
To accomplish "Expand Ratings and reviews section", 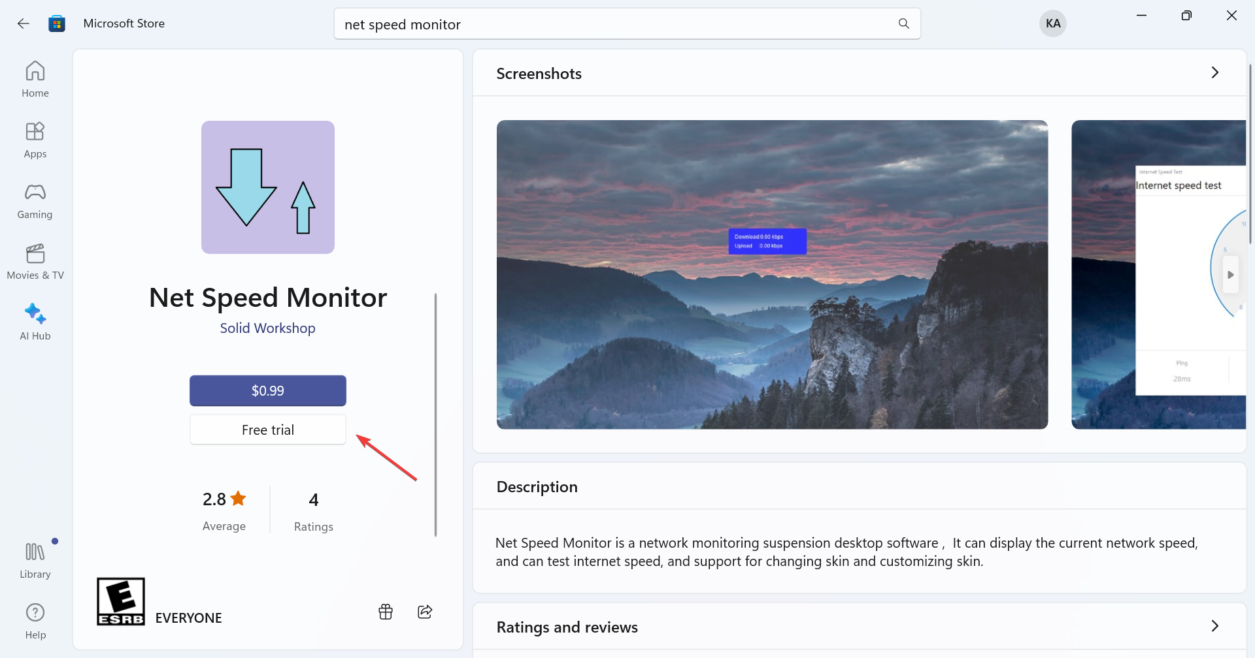I will pos(1215,626).
